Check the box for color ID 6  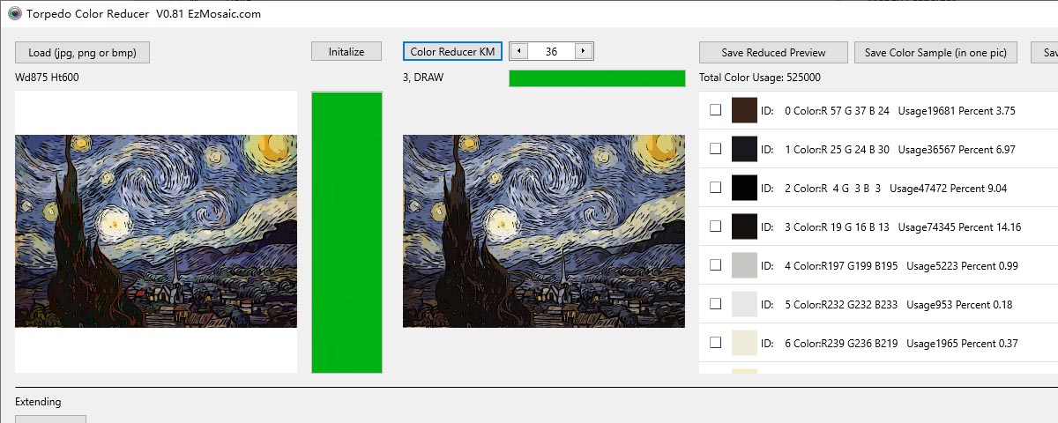[x=716, y=343]
